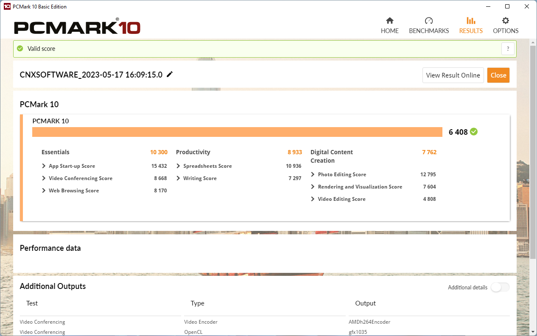This screenshot has height=336, width=537.
Task: Expand Rendering and Visualization Score
Action: [313, 186]
